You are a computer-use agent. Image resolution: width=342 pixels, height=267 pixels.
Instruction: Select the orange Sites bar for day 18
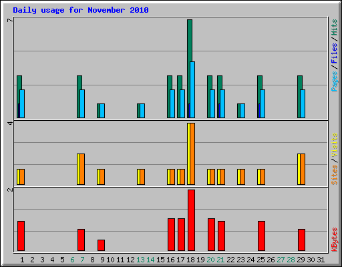point(192,154)
